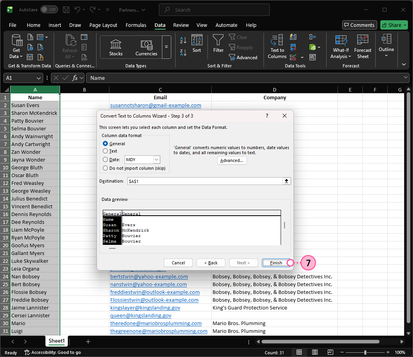The width and height of the screenshot is (413, 357).
Task: Open the Text to Columns tool
Action: tap(277, 47)
